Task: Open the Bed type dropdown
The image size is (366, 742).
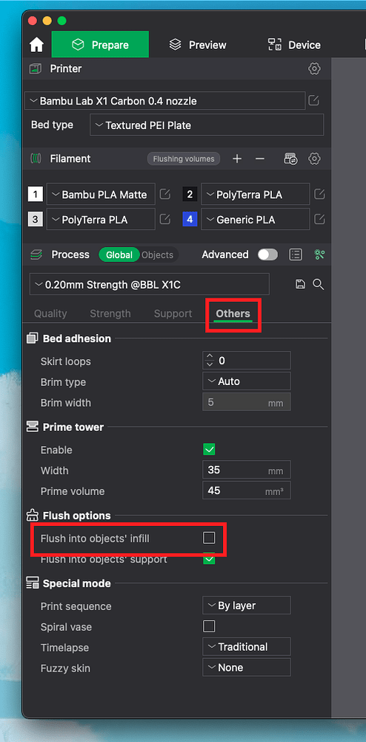Action: point(207,125)
